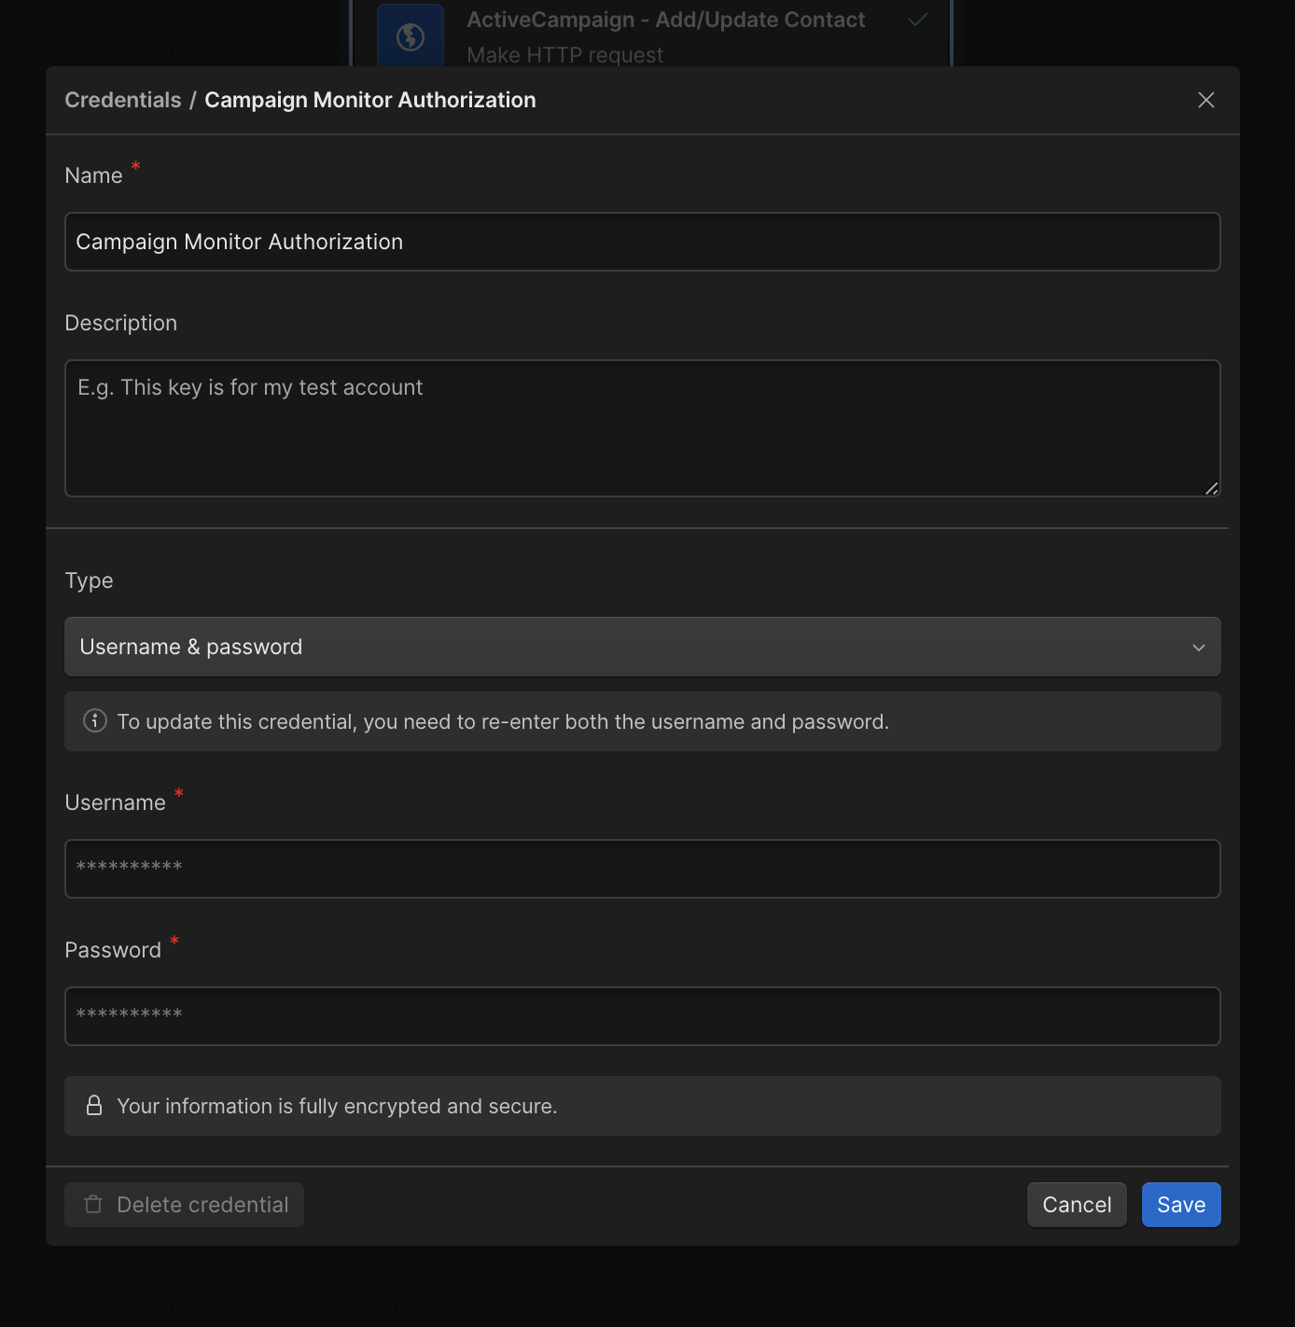The height and width of the screenshot is (1327, 1295).
Task: Click the ActiveCampaign node globe icon
Action: point(411,37)
